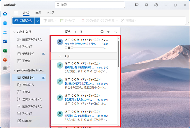This screenshot has width=190, height=128.
Task: Click the 検索 search field
Action: (x=90, y=5)
